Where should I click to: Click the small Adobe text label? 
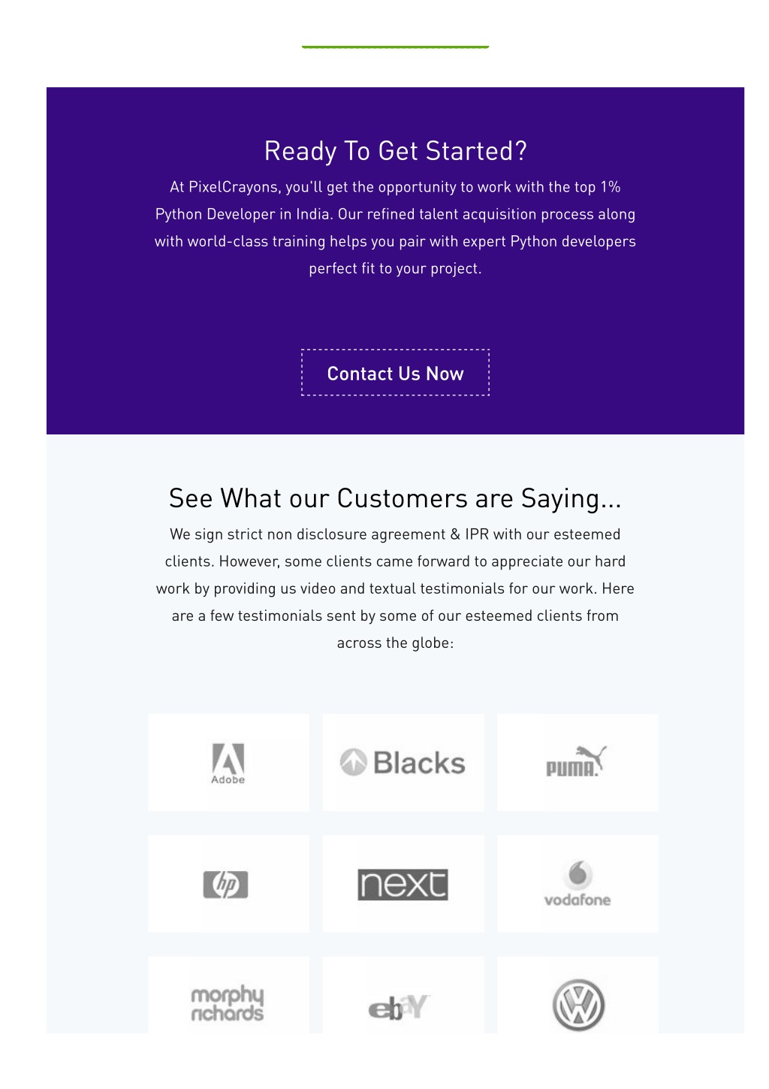[228, 780]
